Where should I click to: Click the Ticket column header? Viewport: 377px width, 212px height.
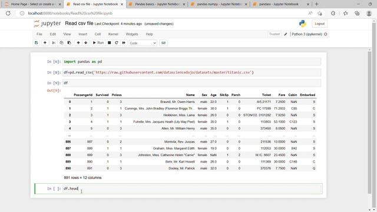click(266, 95)
